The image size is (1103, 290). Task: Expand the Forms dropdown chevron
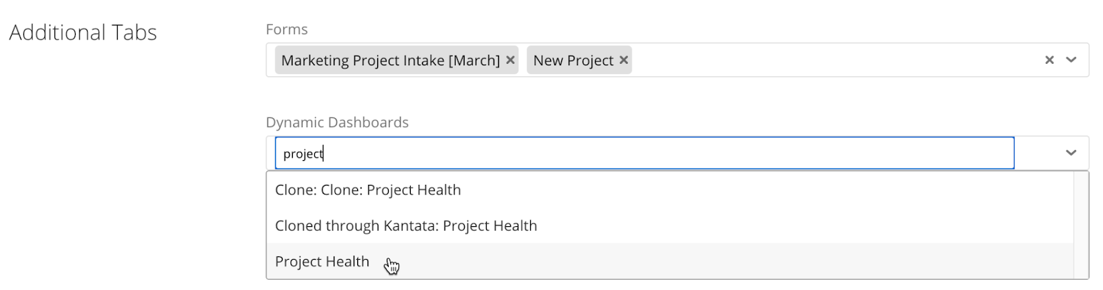(1071, 60)
